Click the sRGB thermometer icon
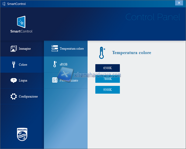 [x=55, y=64]
